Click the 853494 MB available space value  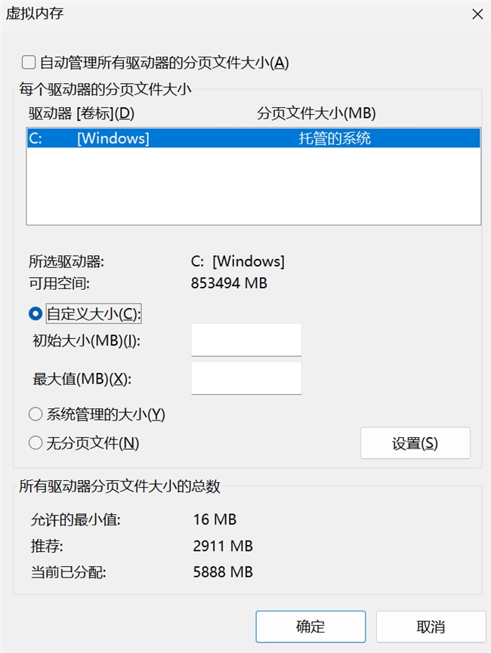click(x=230, y=283)
